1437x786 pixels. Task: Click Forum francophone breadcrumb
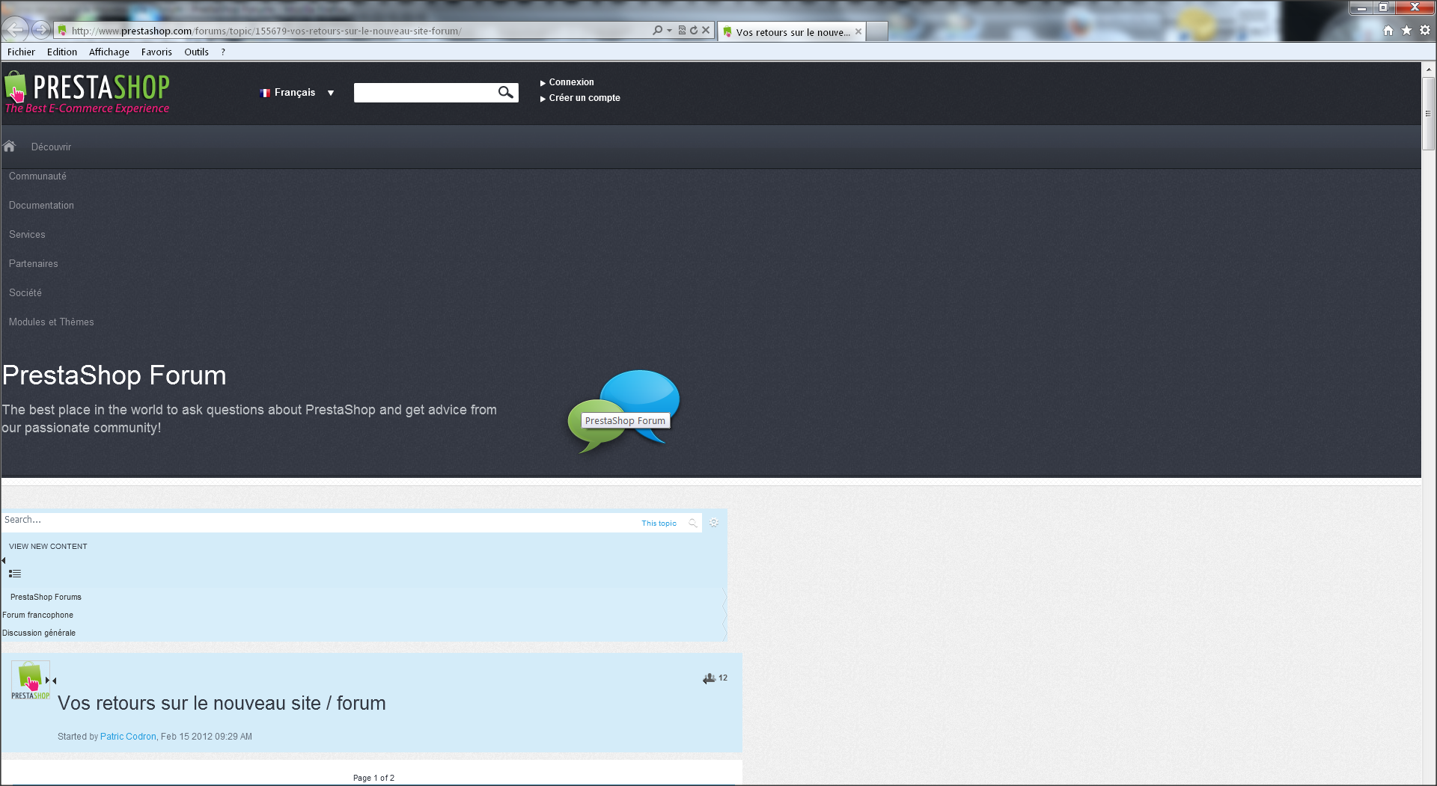tap(37, 615)
